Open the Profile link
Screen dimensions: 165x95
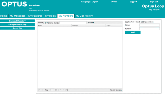coord(114,2)
